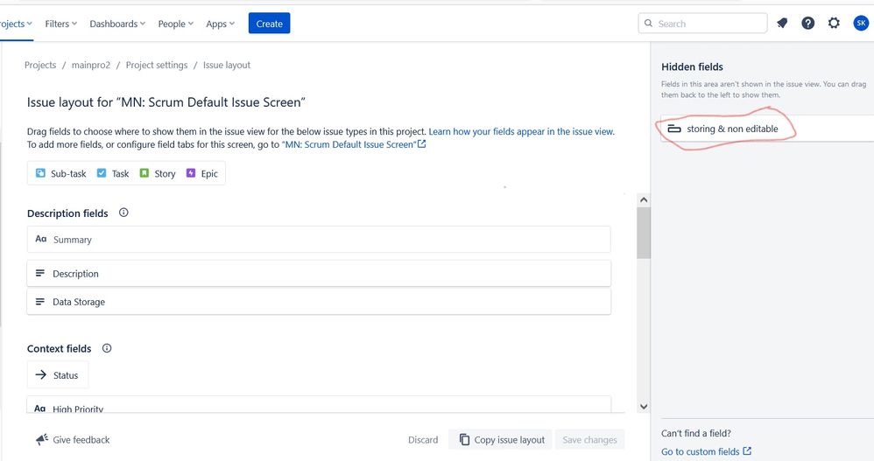Click the Data Storage field paragraph icon

point(40,302)
